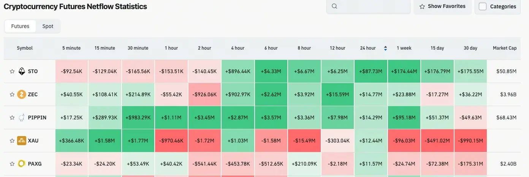The height and width of the screenshot is (177, 529).
Task: Click the STO +$87.73M cell
Action: [x=371, y=71]
